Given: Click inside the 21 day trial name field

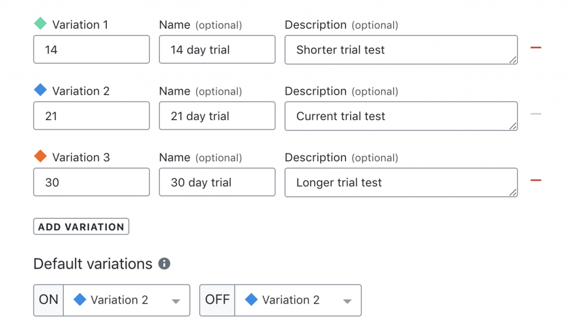Looking at the screenshot, I should tap(217, 116).
